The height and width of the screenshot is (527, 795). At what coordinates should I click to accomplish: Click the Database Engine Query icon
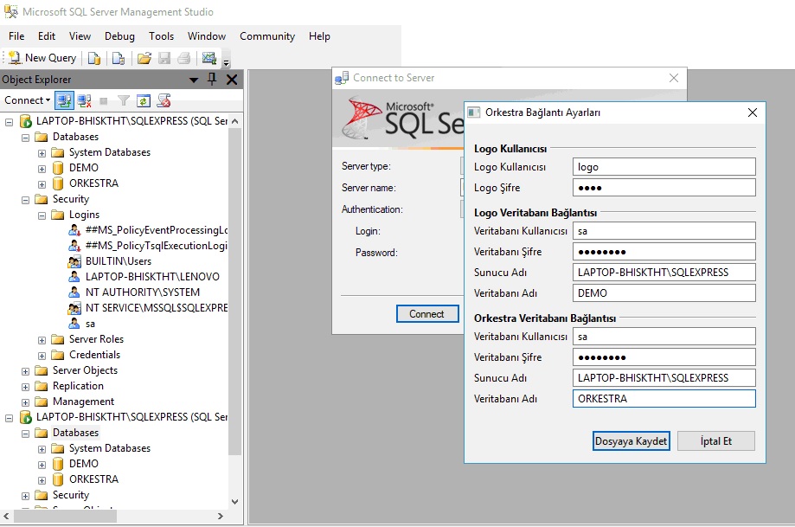(94, 58)
